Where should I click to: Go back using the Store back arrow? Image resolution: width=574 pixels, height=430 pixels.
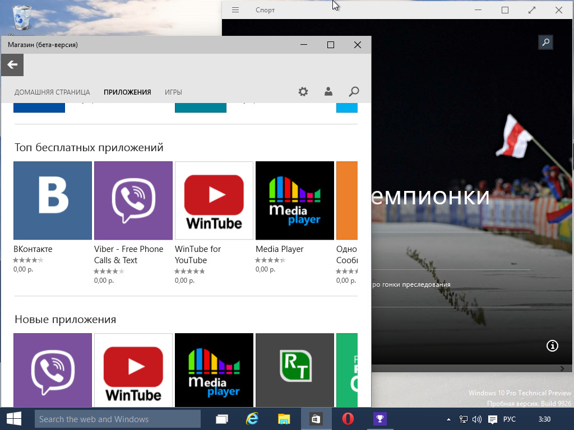coord(12,65)
